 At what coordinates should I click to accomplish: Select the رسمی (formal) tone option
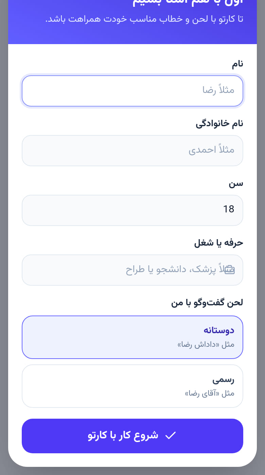point(132,386)
